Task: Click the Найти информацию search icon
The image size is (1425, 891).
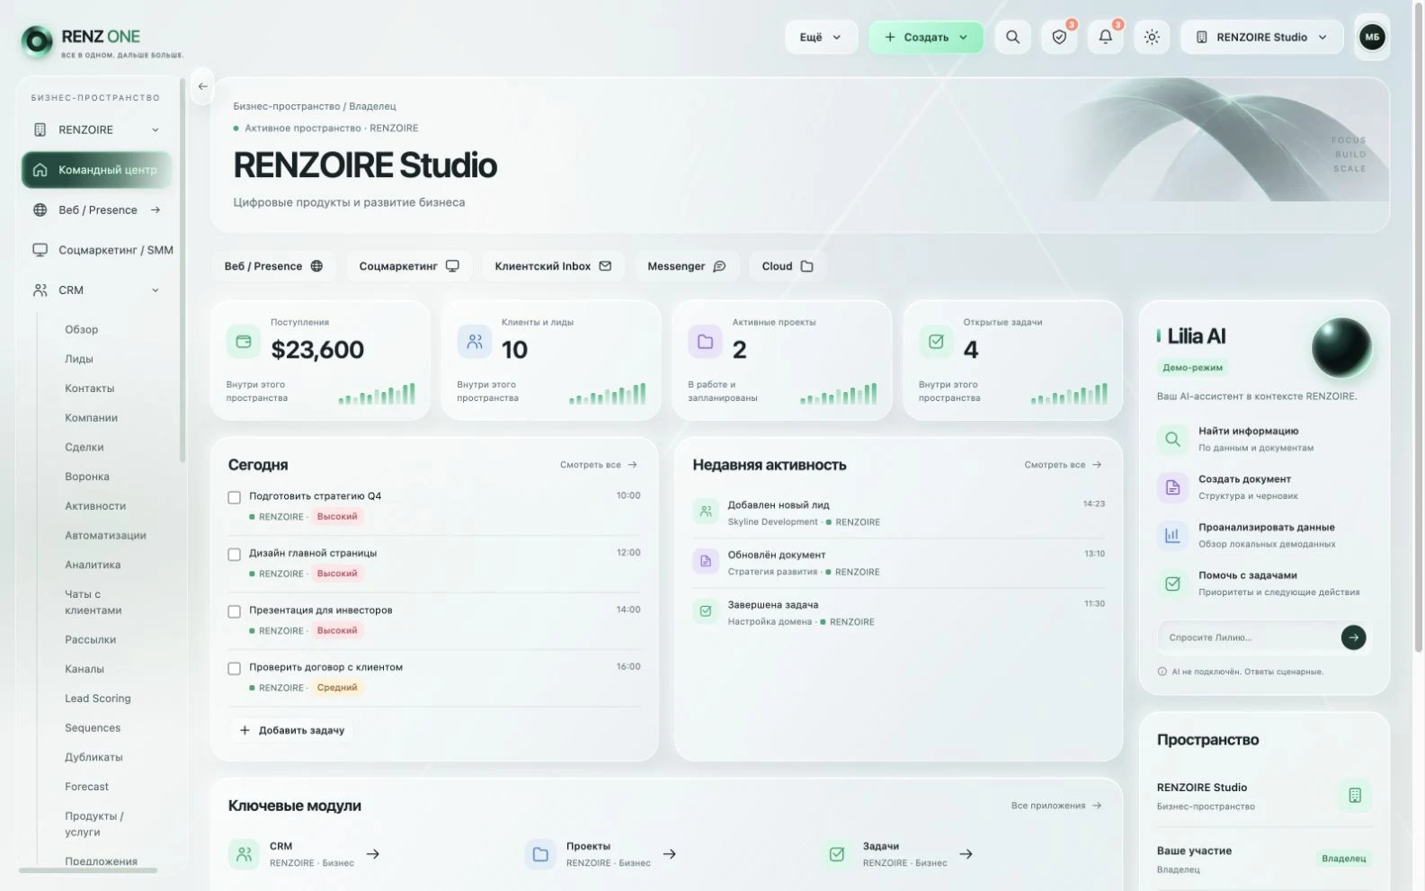Action: [1172, 439]
